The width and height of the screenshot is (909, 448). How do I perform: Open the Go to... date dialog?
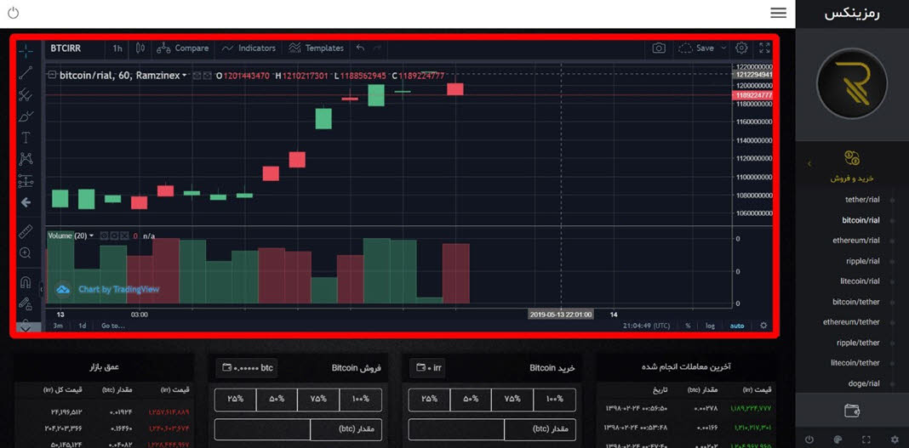(x=113, y=326)
